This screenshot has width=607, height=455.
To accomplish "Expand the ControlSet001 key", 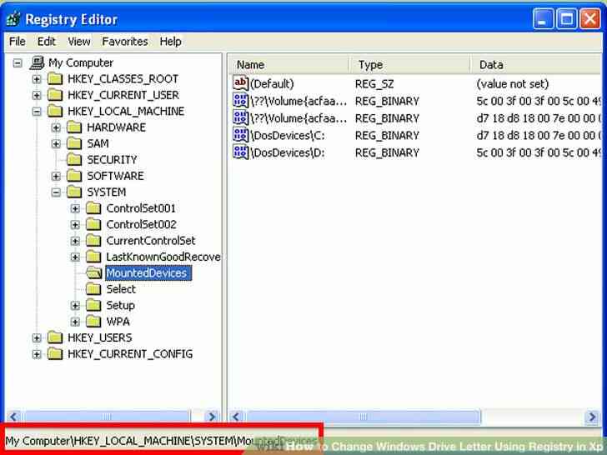I will pyautogui.click(x=76, y=209).
